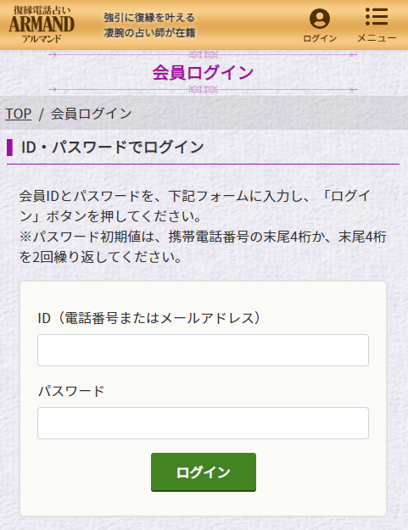
Task: Click the 復縁電話占い text above ARMAND
Action: coord(42,10)
